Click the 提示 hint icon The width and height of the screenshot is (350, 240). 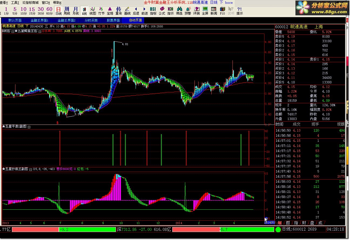tap(240, 11)
